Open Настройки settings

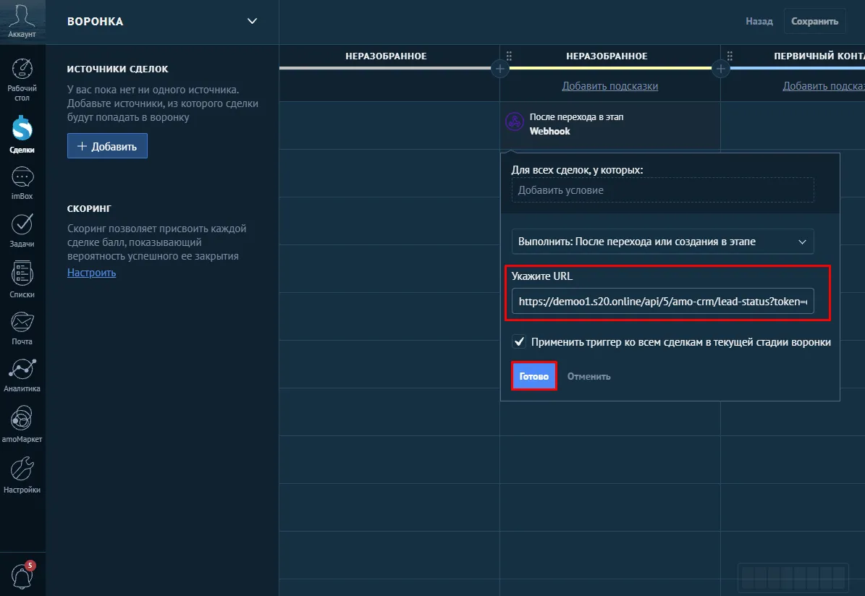22,475
